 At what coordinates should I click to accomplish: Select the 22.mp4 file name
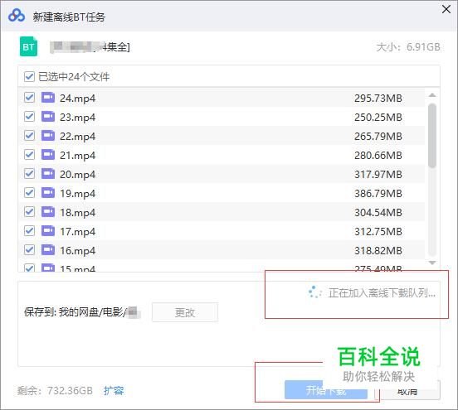(x=78, y=136)
